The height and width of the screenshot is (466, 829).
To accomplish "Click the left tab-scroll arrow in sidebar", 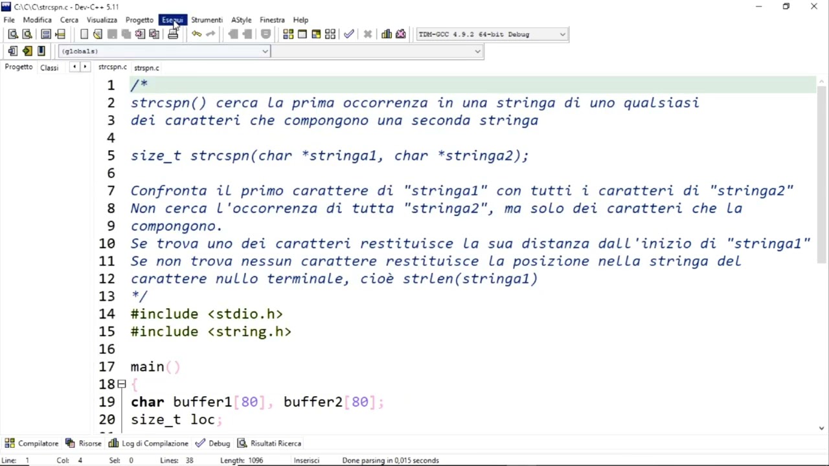I will tap(74, 67).
